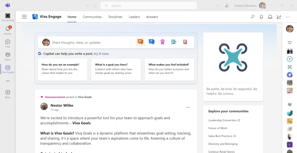
Task: Select the Poll post type icon
Action: click(174, 42)
